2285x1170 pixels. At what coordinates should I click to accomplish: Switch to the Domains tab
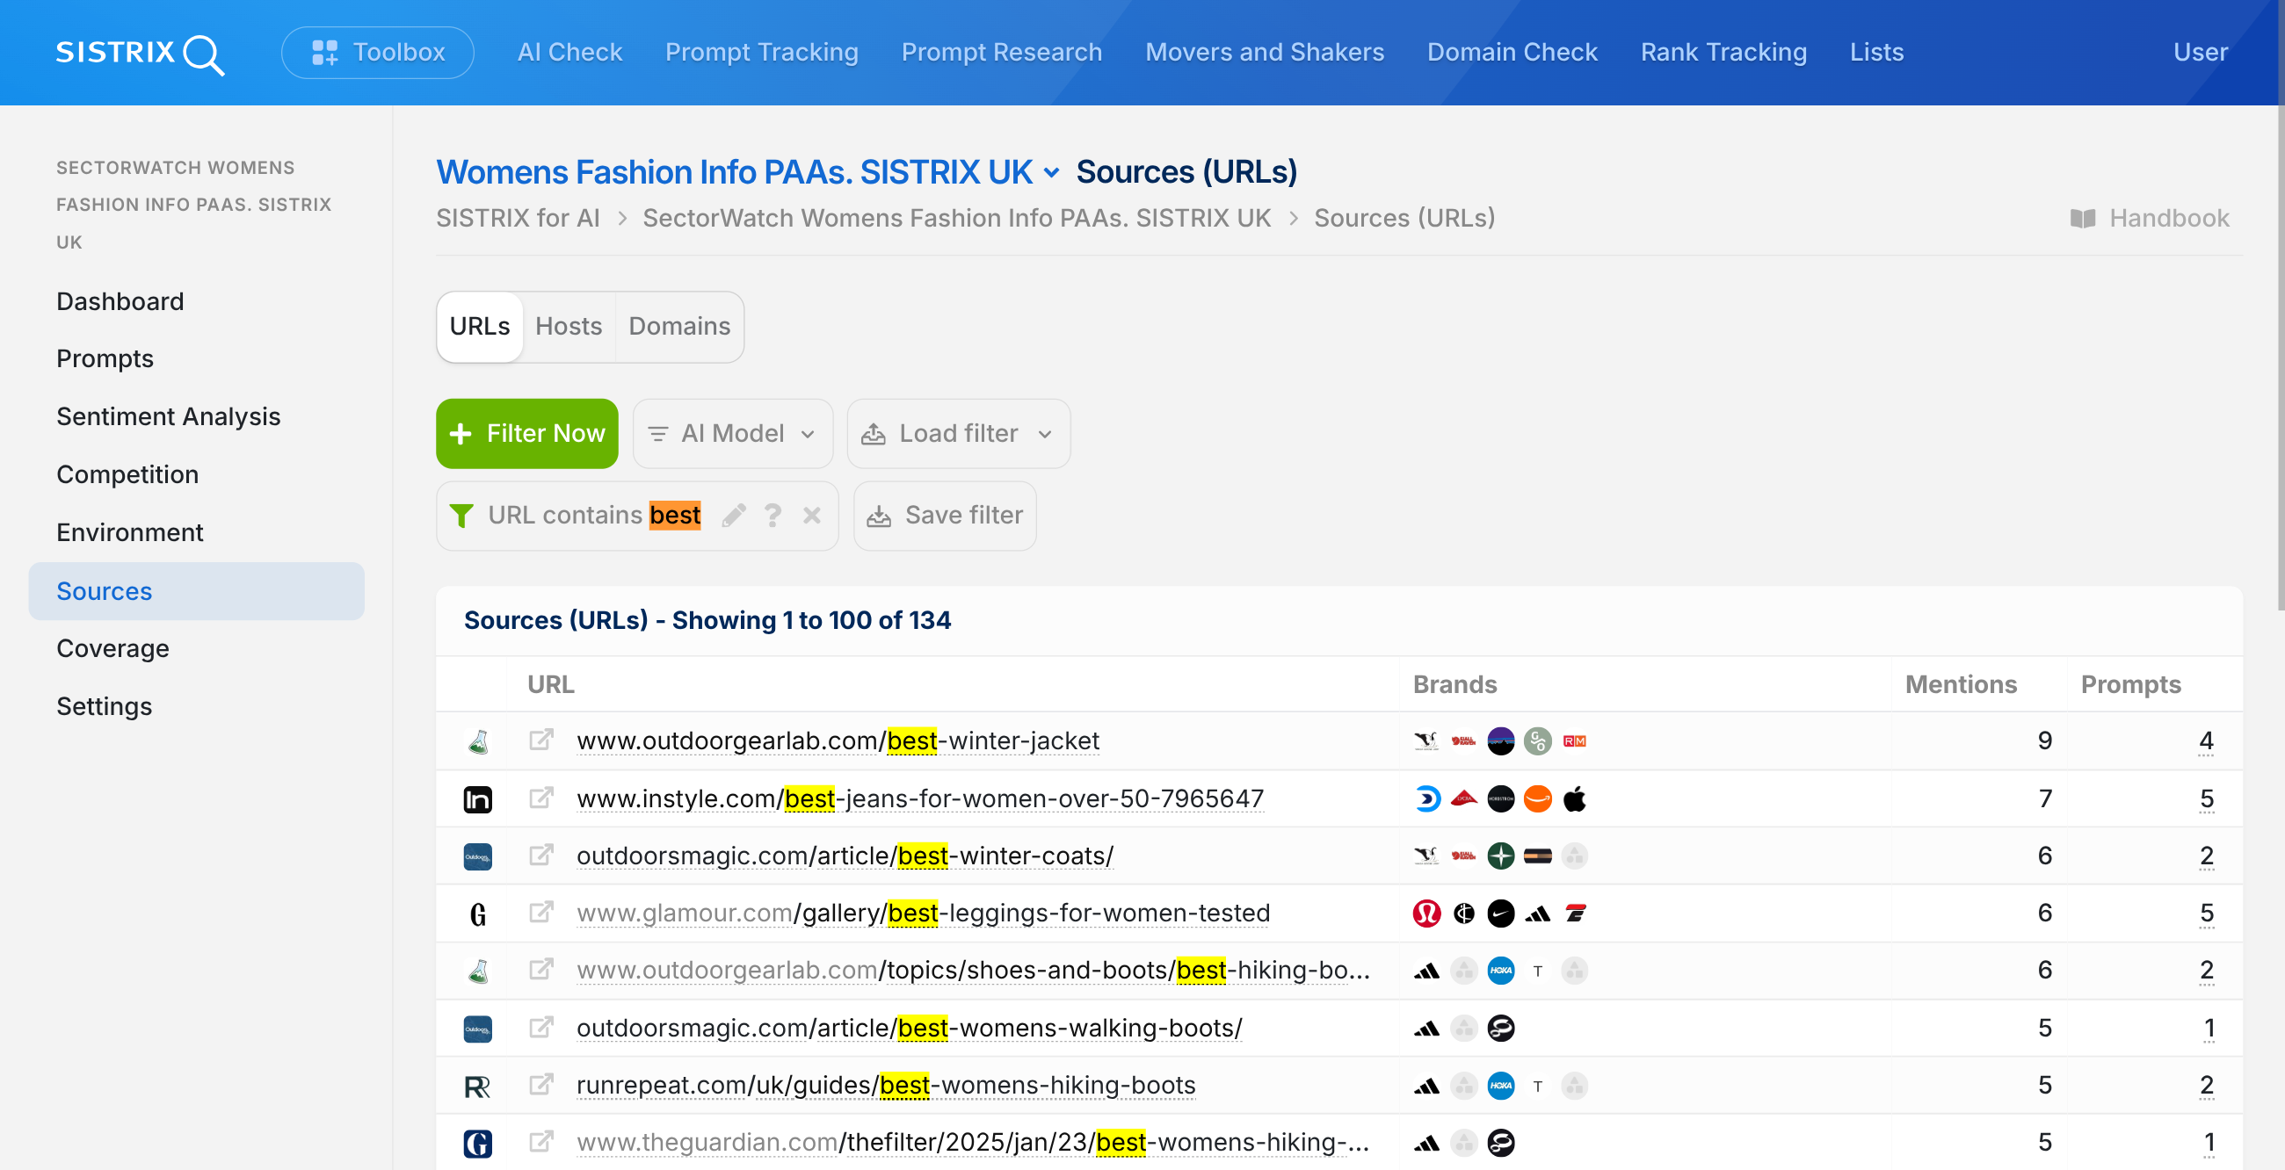coord(678,326)
